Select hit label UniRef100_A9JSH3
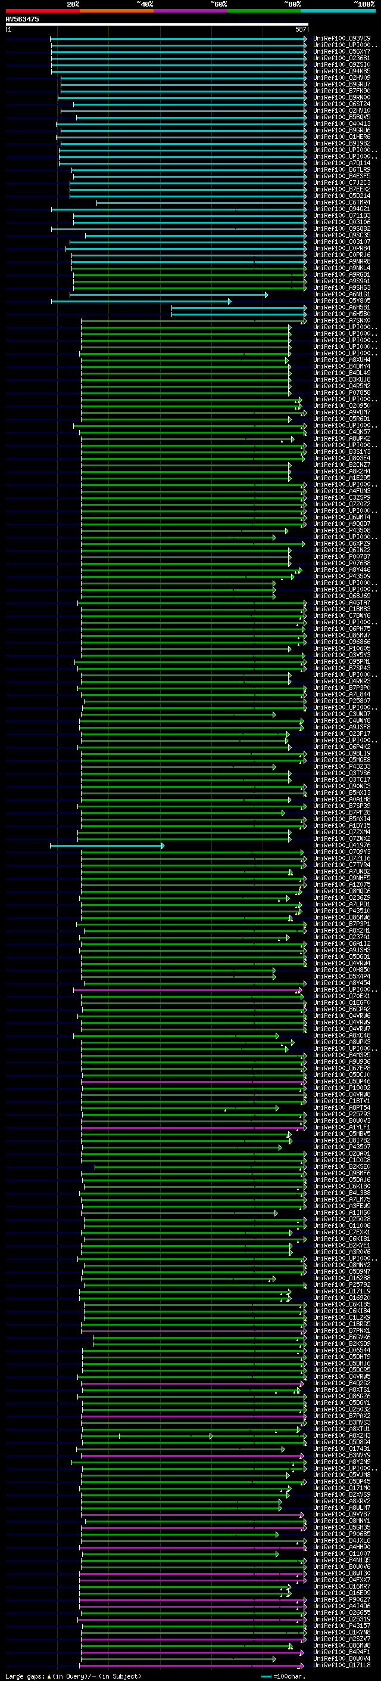Screen dimensions: 381x1681 [342, 951]
